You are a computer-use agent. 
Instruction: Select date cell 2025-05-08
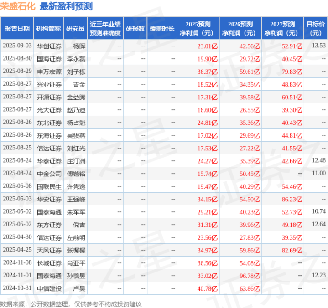(17, 186)
